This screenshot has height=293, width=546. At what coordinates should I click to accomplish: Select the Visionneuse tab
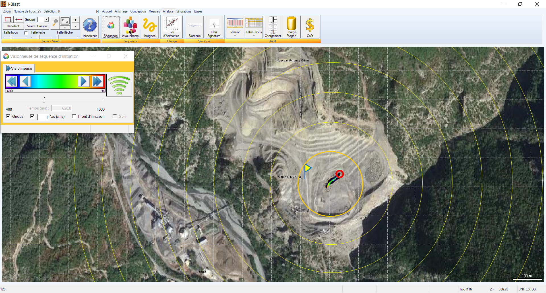point(19,68)
